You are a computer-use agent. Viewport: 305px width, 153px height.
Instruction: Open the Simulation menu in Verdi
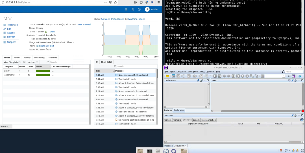tap(193, 72)
